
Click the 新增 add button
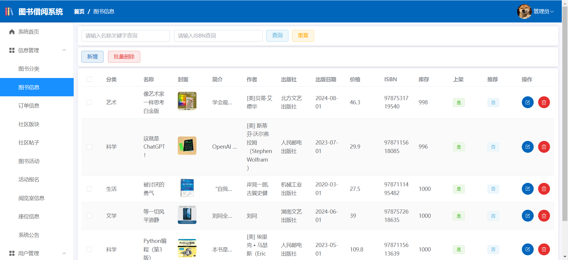(92, 57)
